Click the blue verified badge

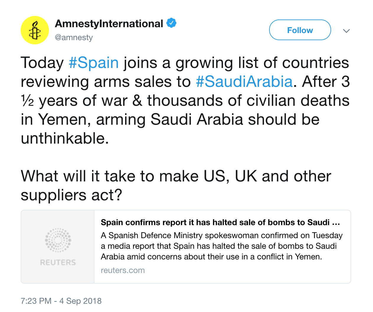pyautogui.click(x=171, y=23)
